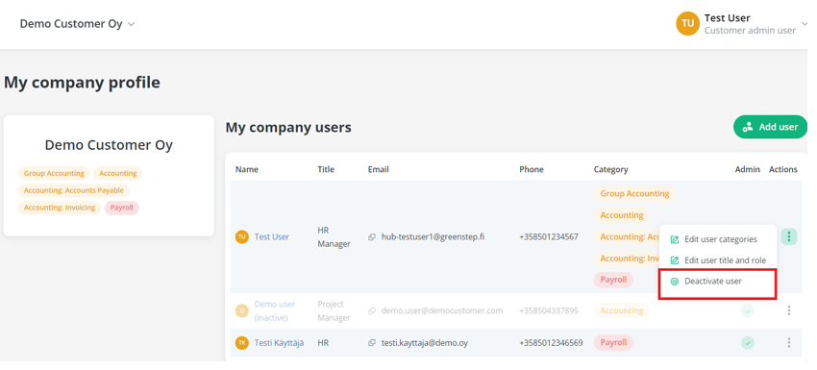The width and height of the screenshot is (817, 370).
Task: Open actions menu for Testi Käyttäjä row
Action: (789, 342)
